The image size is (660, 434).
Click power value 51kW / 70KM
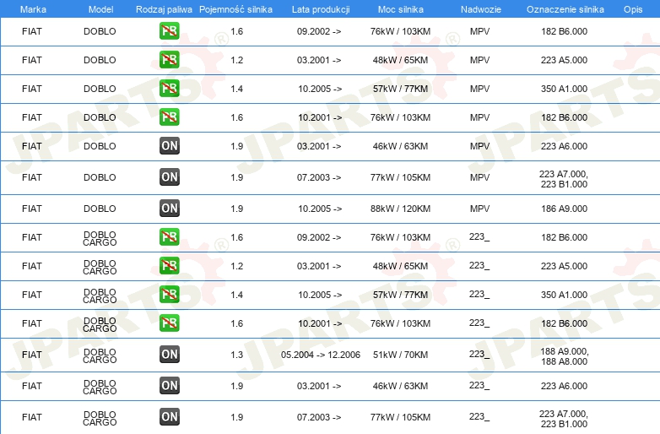point(400,355)
